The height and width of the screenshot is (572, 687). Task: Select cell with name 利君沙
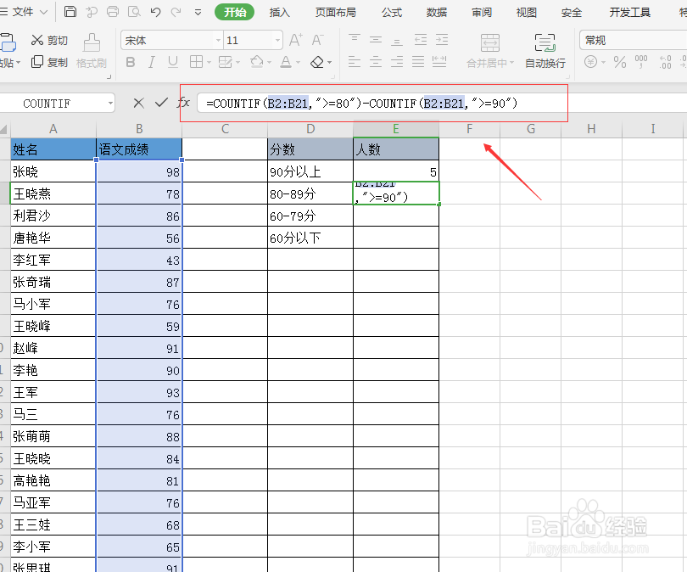tap(53, 216)
